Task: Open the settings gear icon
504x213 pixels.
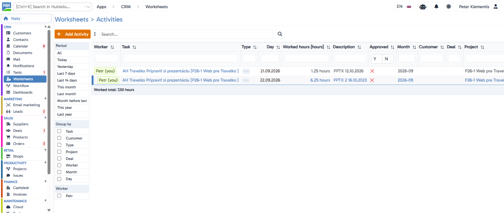Action: (x=449, y=7)
